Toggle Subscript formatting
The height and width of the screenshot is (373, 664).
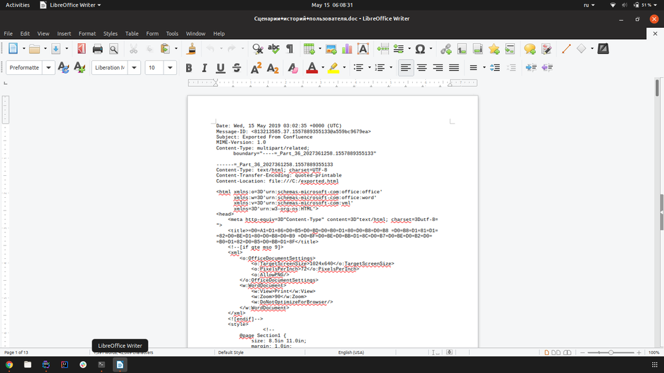273,68
